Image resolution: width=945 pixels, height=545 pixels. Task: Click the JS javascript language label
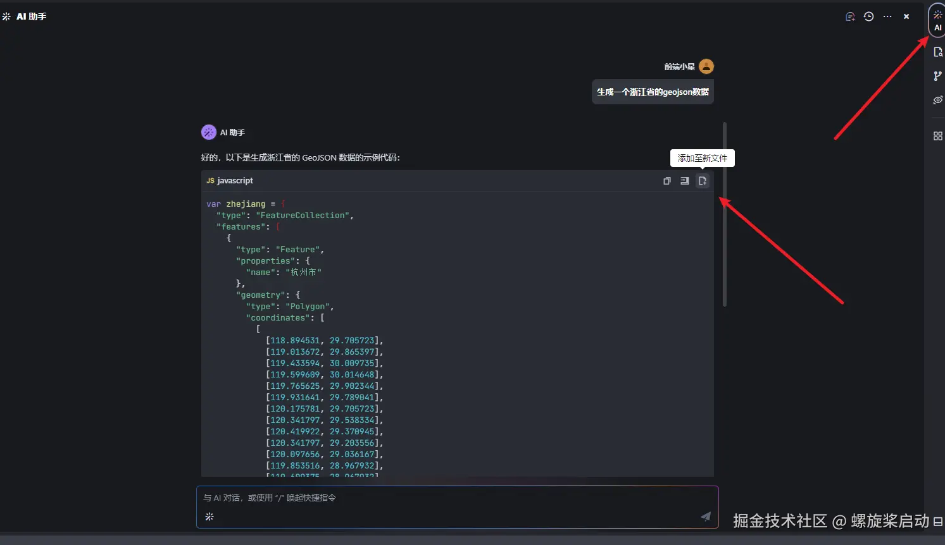[230, 181]
